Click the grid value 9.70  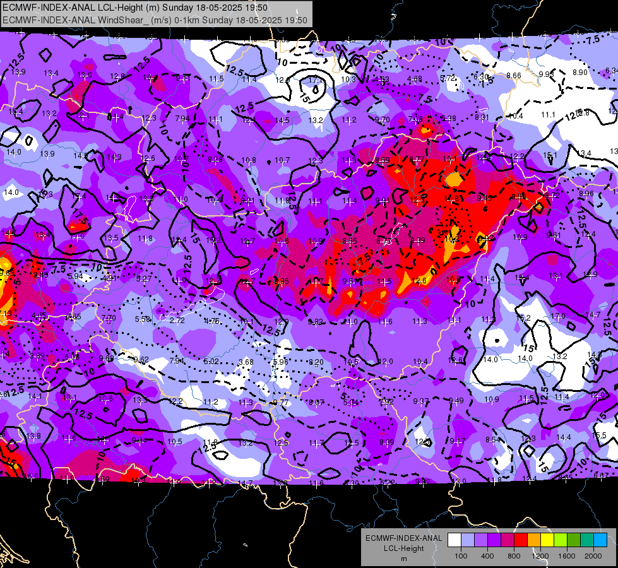point(382,119)
